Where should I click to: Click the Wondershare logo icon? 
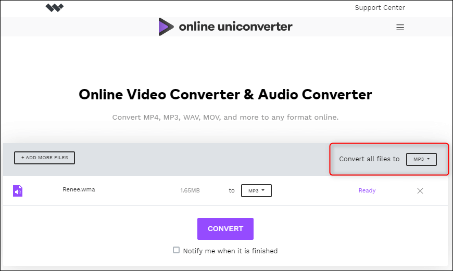click(54, 8)
